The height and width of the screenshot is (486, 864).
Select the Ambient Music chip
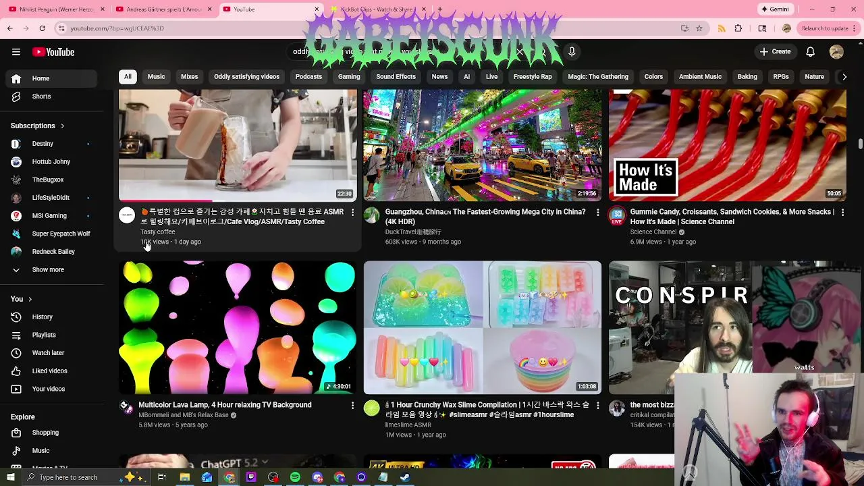coord(700,77)
